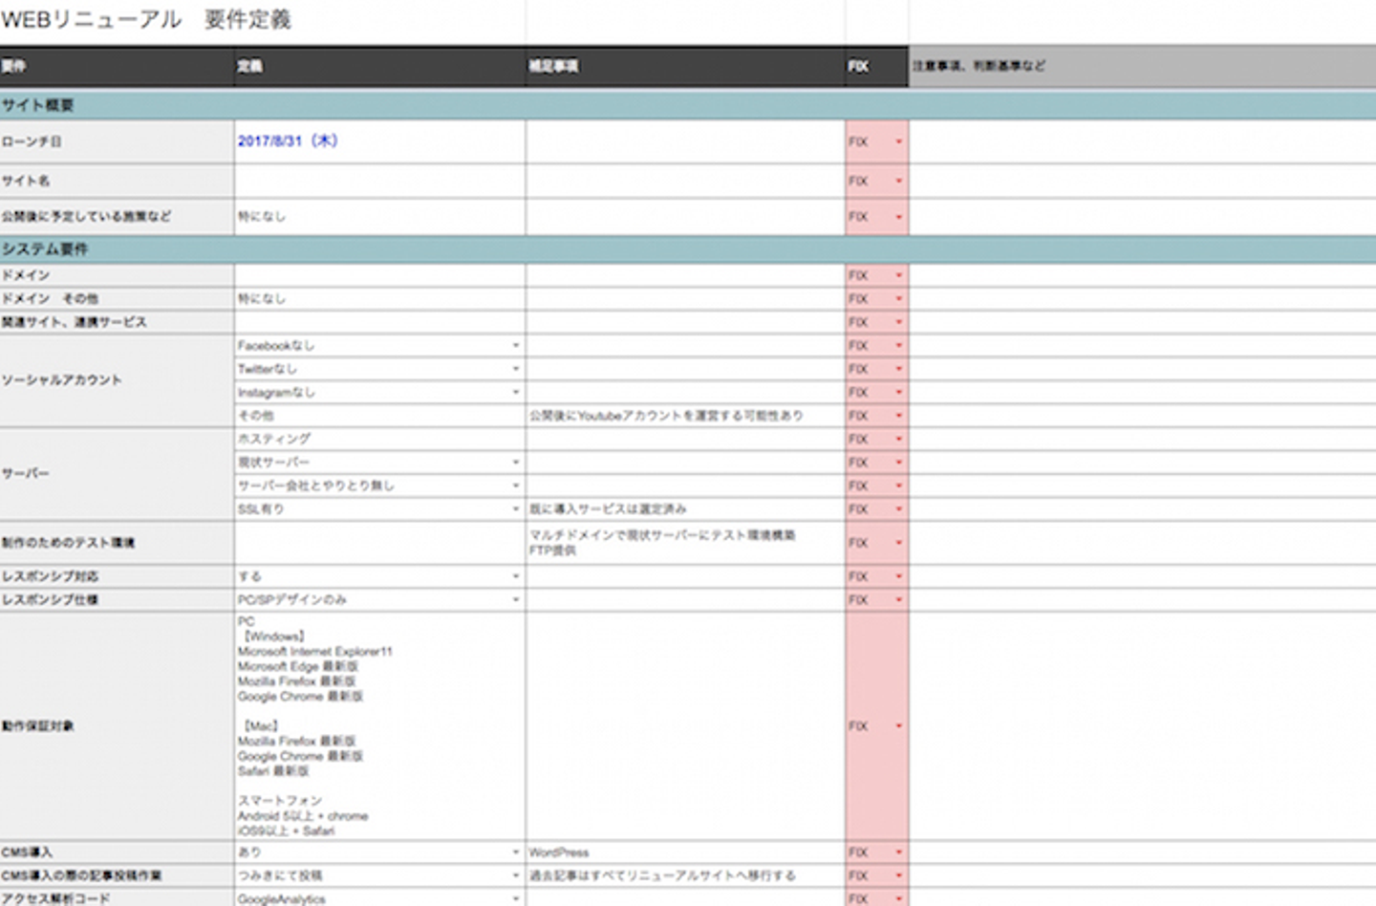Select the FIX column header
This screenshot has width=1376, height=906.
click(876, 67)
